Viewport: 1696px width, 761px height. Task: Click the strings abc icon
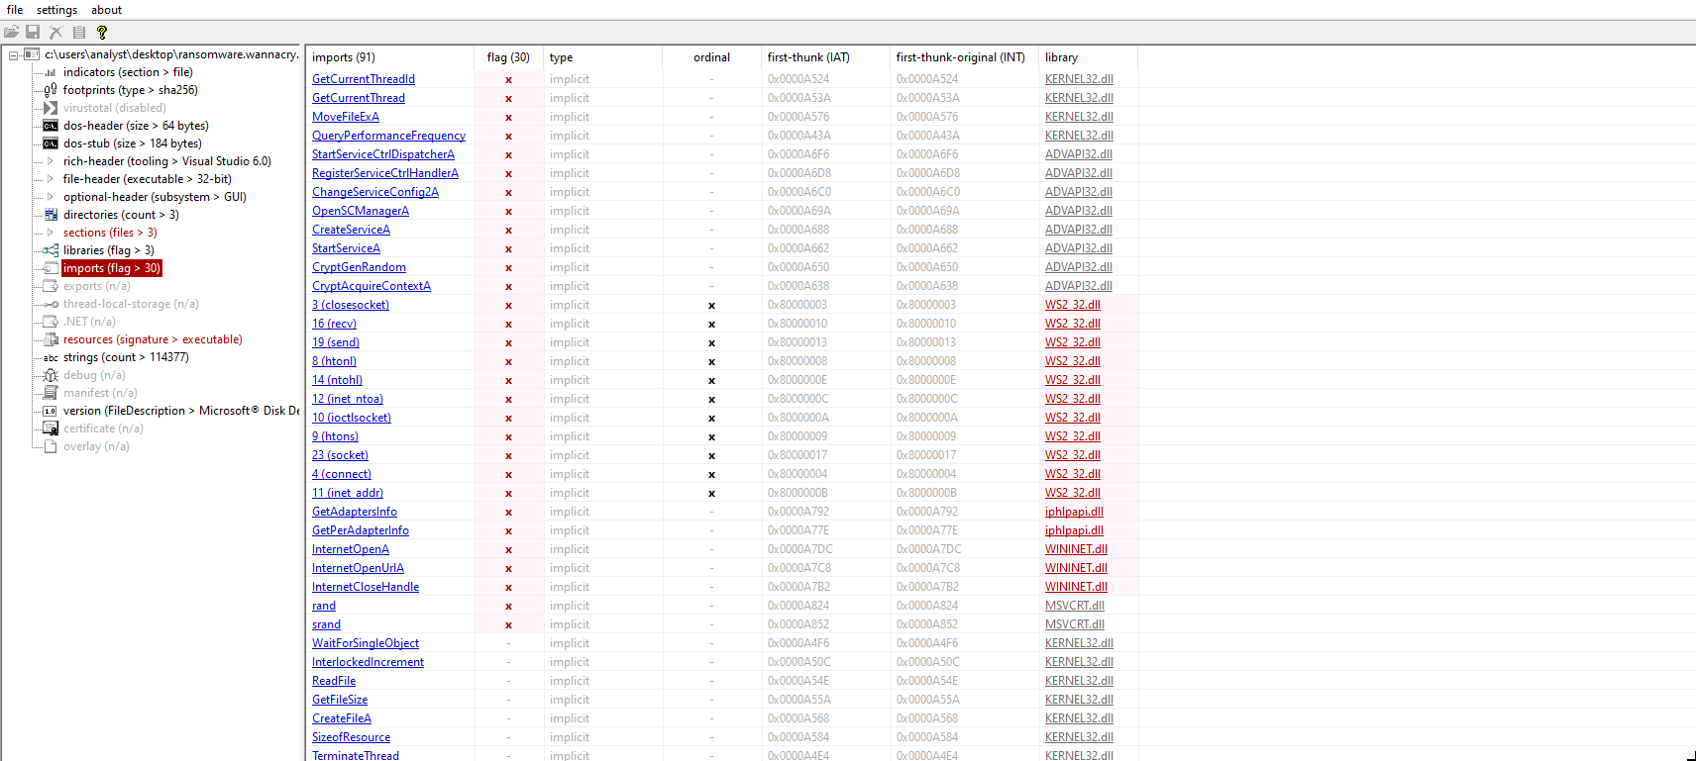[x=51, y=357]
